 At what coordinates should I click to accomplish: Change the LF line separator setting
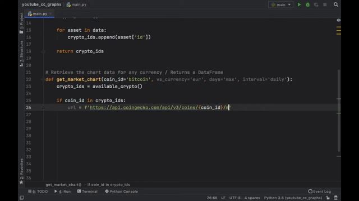223,198
